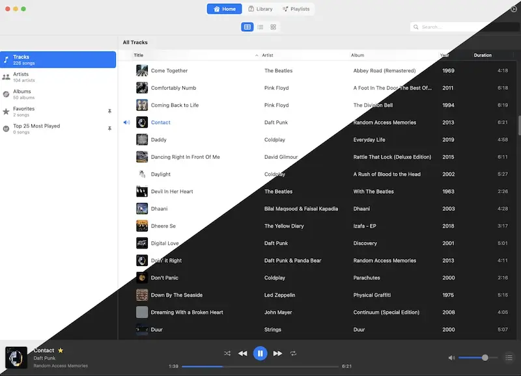Sort tracks by the Artist column header
521x376 pixels.
click(268, 55)
